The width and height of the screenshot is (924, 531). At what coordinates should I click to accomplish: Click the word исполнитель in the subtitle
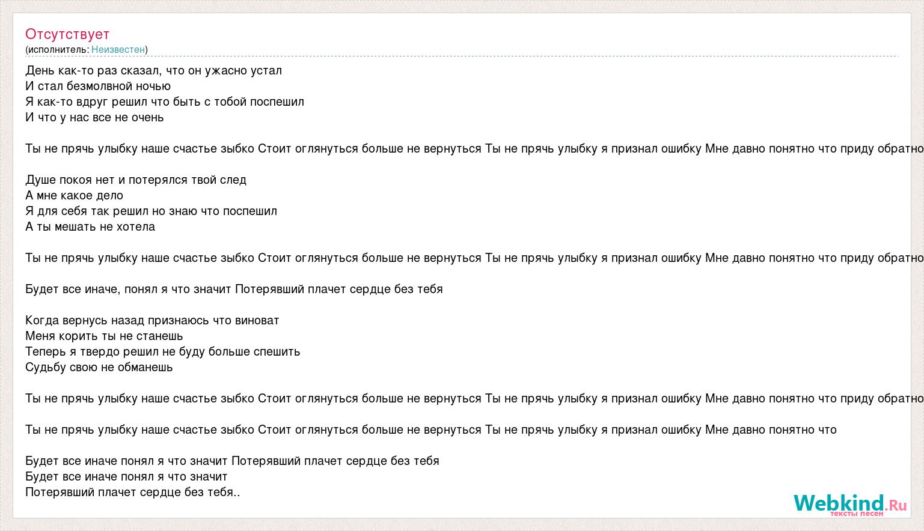click(57, 49)
